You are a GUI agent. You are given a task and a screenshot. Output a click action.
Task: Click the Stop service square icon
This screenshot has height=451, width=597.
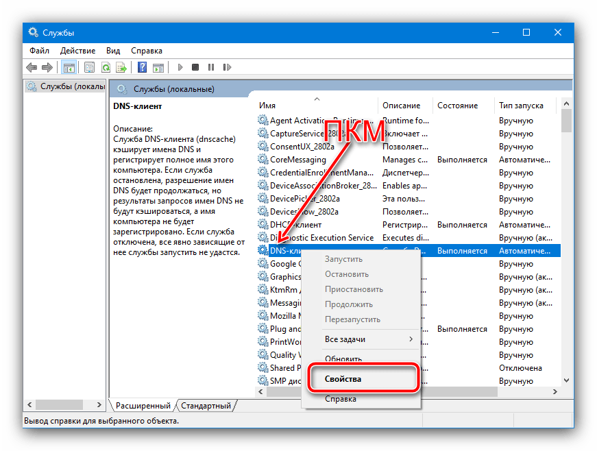(x=195, y=67)
